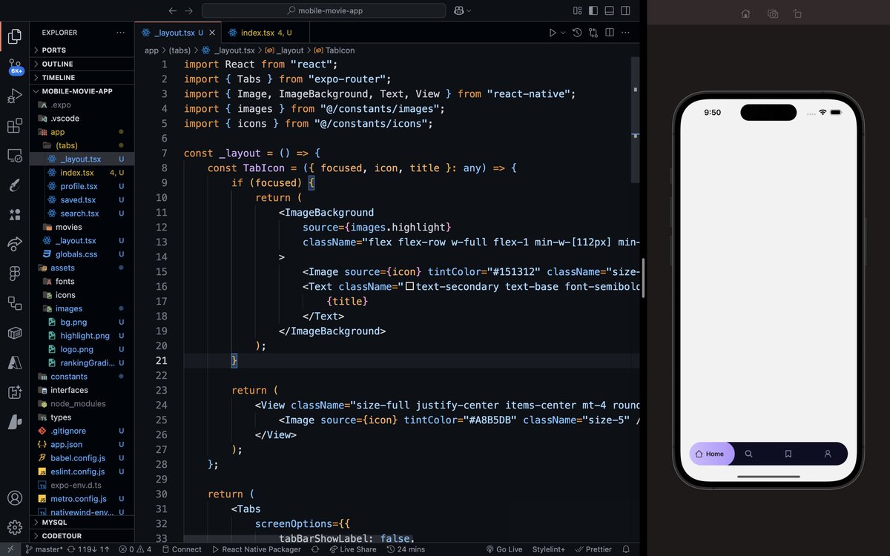Open the Run and Debug view
The image size is (890, 556).
coord(14,96)
